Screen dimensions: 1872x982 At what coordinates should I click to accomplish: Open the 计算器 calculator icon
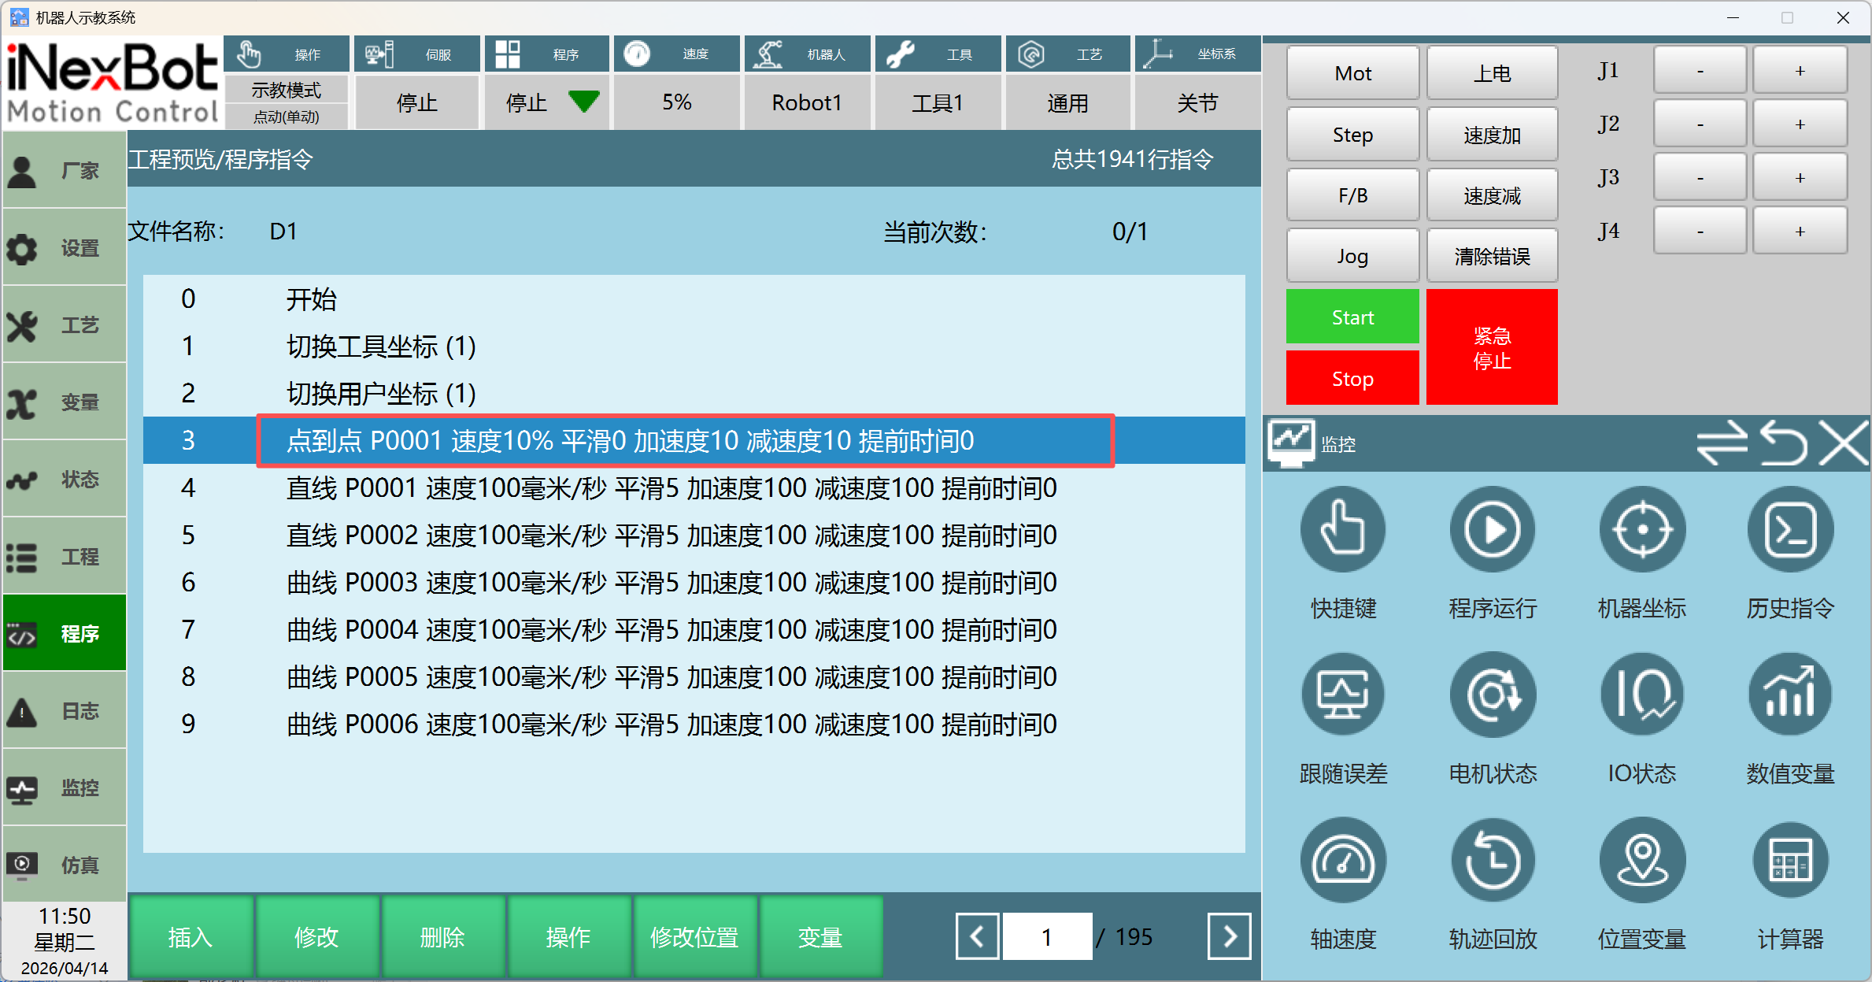[x=1790, y=861]
